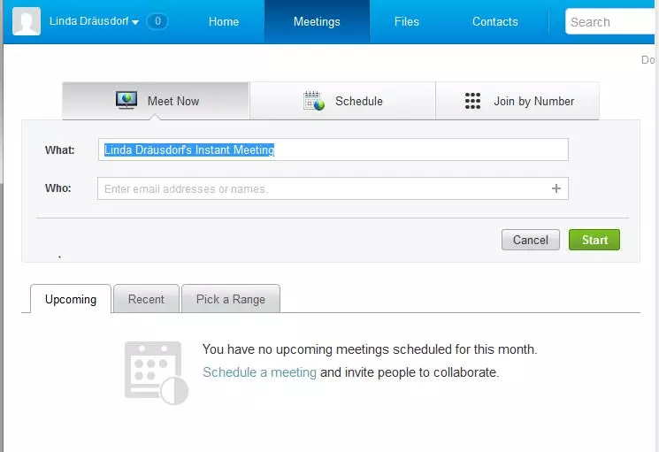This screenshot has height=452, width=659.
Task: Follow the Schedule a meeting link
Action: pos(259,372)
